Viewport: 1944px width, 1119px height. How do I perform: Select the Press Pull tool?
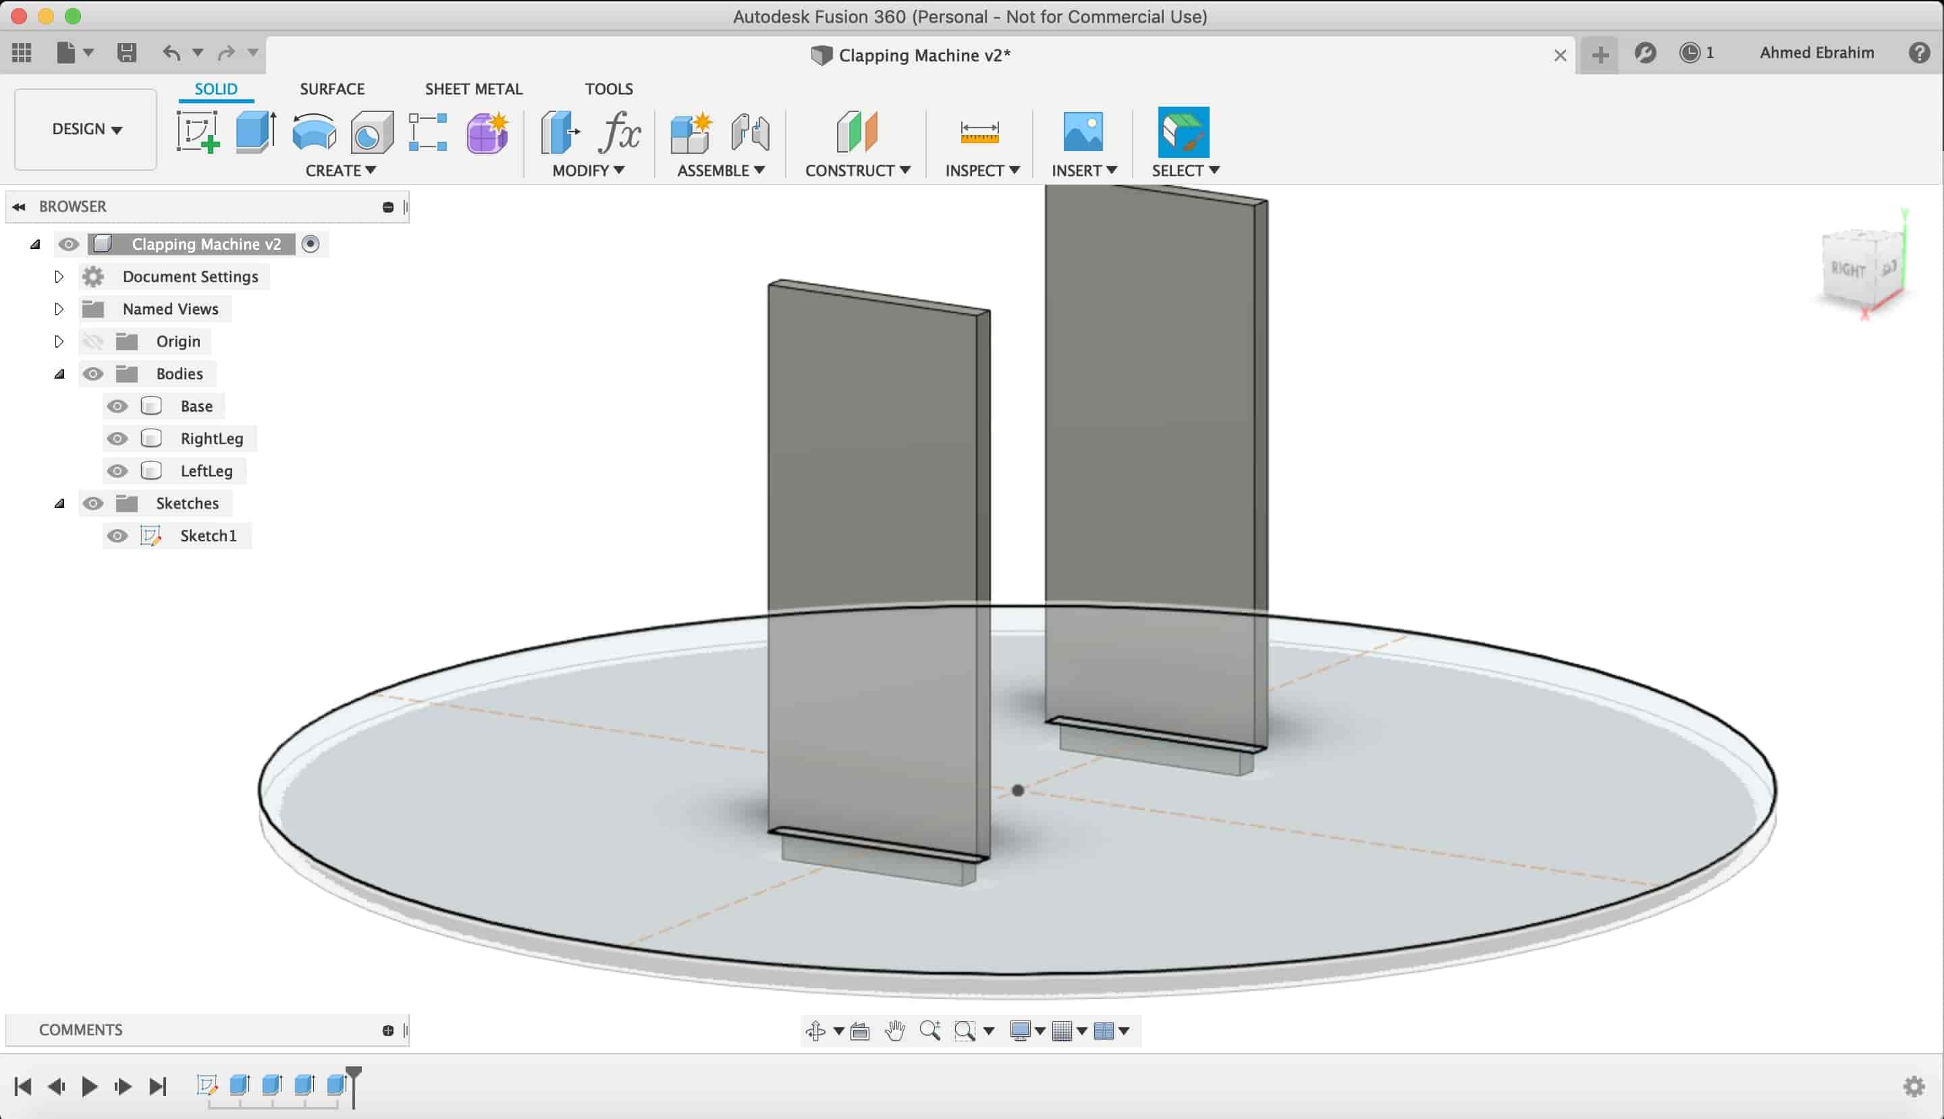click(560, 132)
